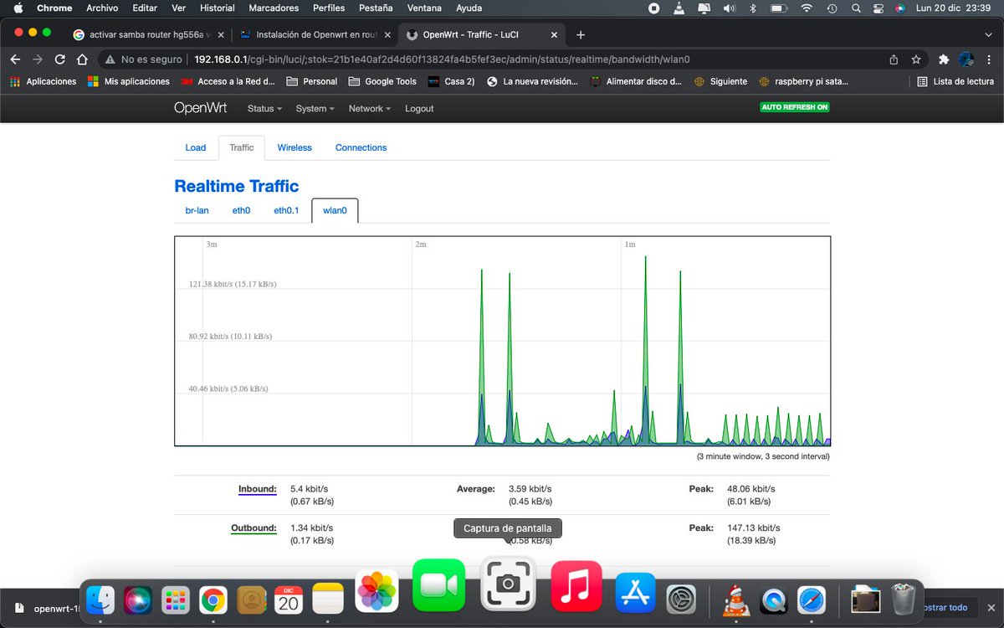The height and width of the screenshot is (628, 1004).
Task: Open the 'Acceso a la Red d...' bookmark
Action: point(228,81)
